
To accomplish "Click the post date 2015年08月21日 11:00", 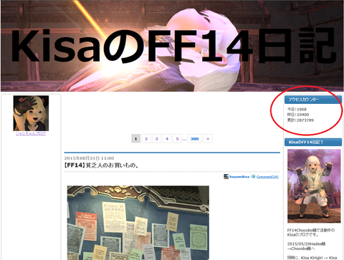I will (89, 158).
